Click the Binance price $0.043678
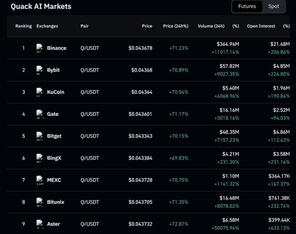This screenshot has width=296, height=234. tap(140, 48)
